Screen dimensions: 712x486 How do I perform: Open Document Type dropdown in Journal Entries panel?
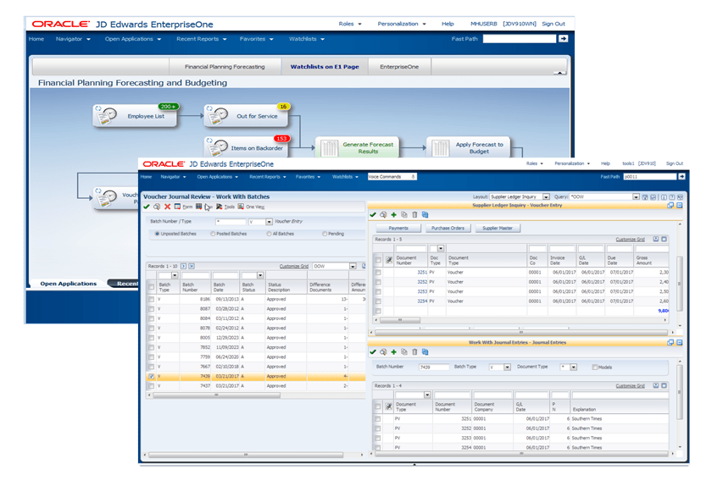click(574, 367)
